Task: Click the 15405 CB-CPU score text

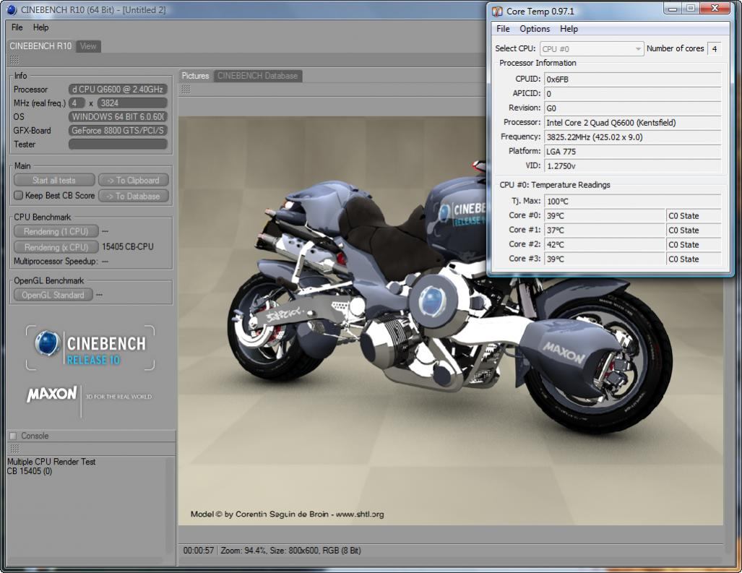Action: click(128, 246)
